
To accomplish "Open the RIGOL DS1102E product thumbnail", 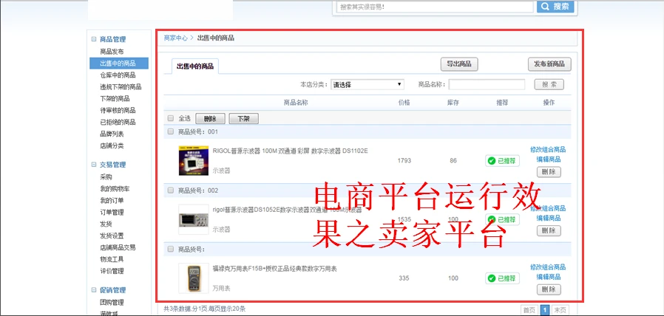I will [194, 160].
